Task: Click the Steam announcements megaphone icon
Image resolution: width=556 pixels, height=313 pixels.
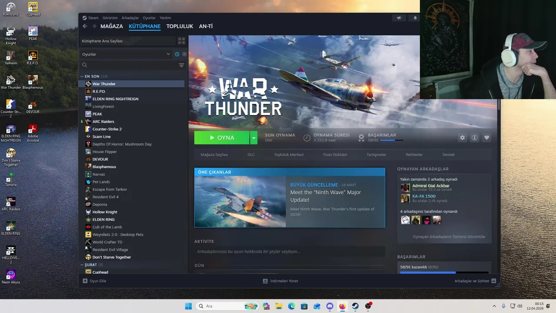Action: [x=399, y=18]
